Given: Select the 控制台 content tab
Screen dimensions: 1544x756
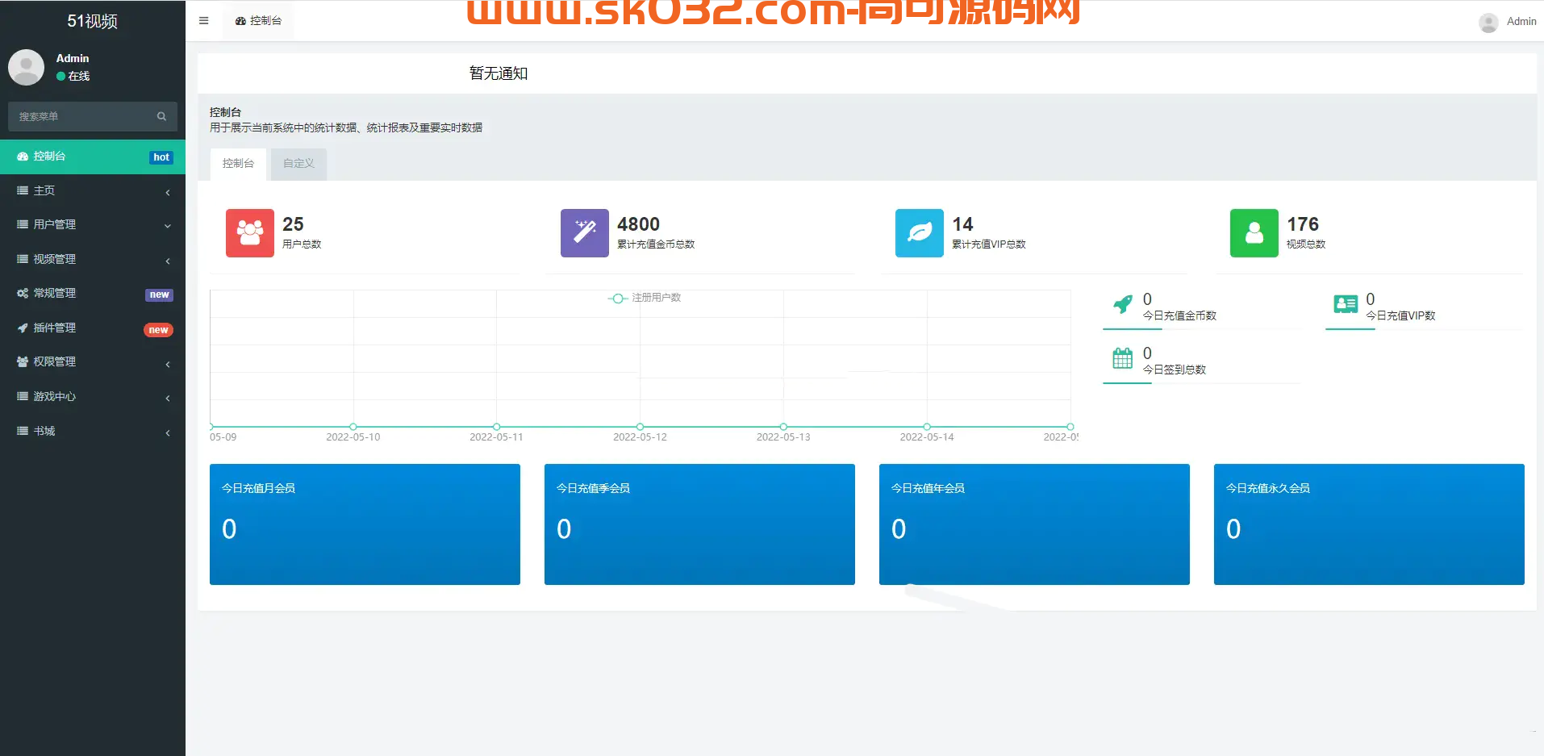Looking at the screenshot, I should point(238,164).
